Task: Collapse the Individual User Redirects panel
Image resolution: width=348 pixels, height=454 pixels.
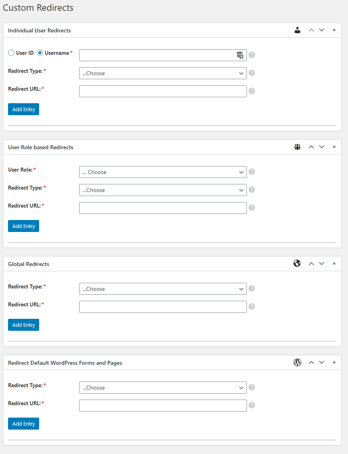Action: tap(334, 30)
